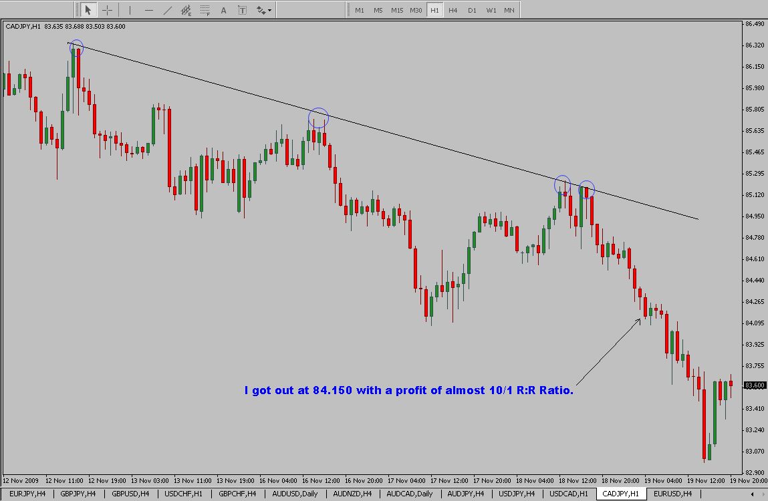
Task: Open the arrows objects dropdown
Action: point(264,10)
